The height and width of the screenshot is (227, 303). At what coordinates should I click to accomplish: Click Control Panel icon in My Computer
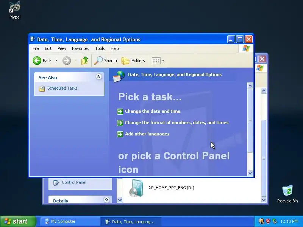pos(56,183)
